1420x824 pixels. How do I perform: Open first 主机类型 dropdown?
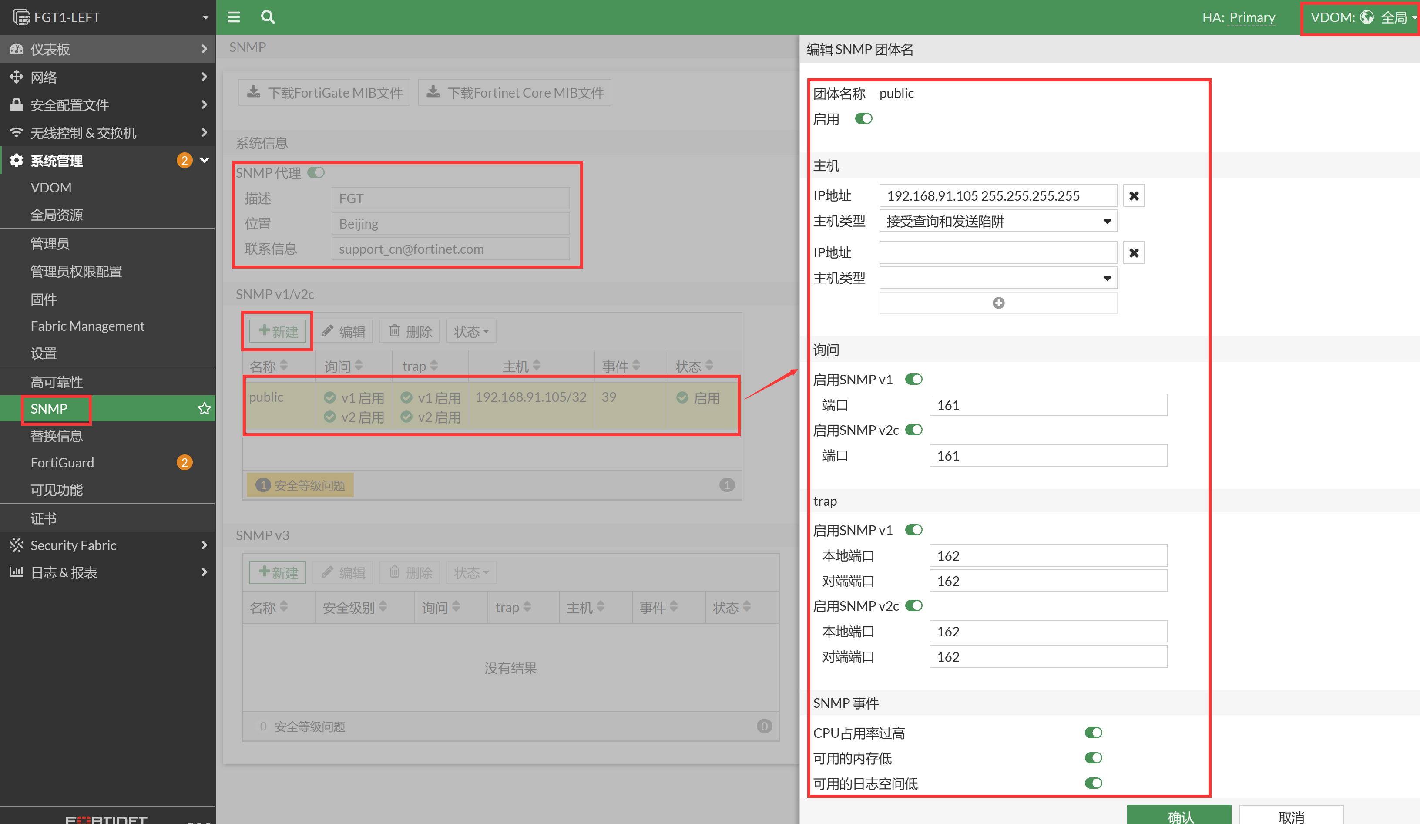coord(998,222)
